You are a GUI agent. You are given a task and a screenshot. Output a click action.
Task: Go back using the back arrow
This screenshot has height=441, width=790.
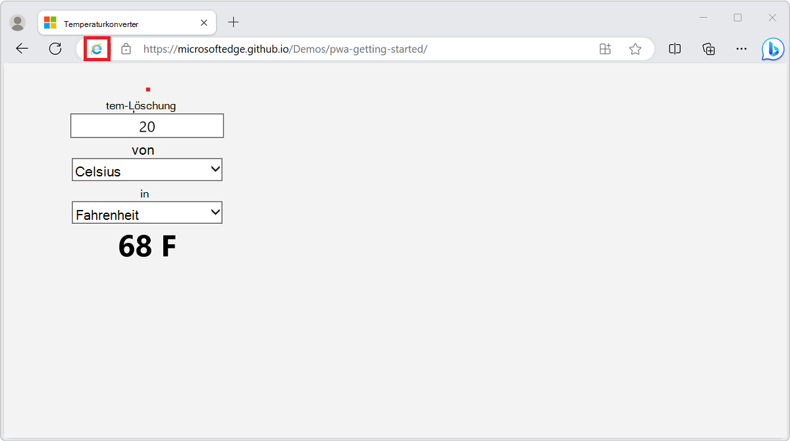click(22, 49)
